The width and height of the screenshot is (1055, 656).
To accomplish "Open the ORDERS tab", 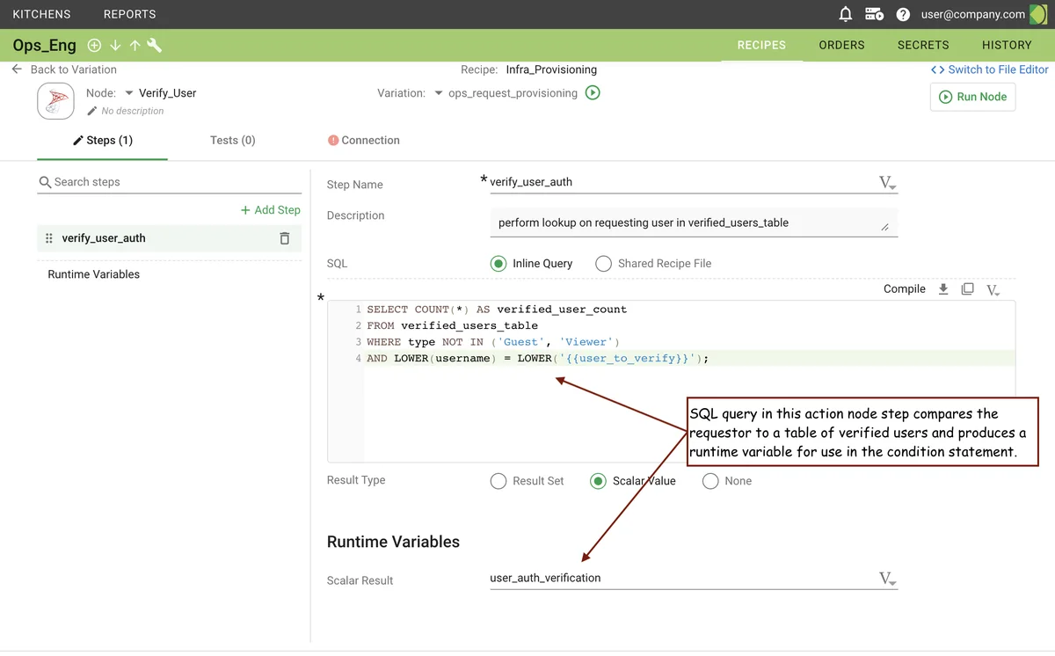I will click(x=841, y=45).
